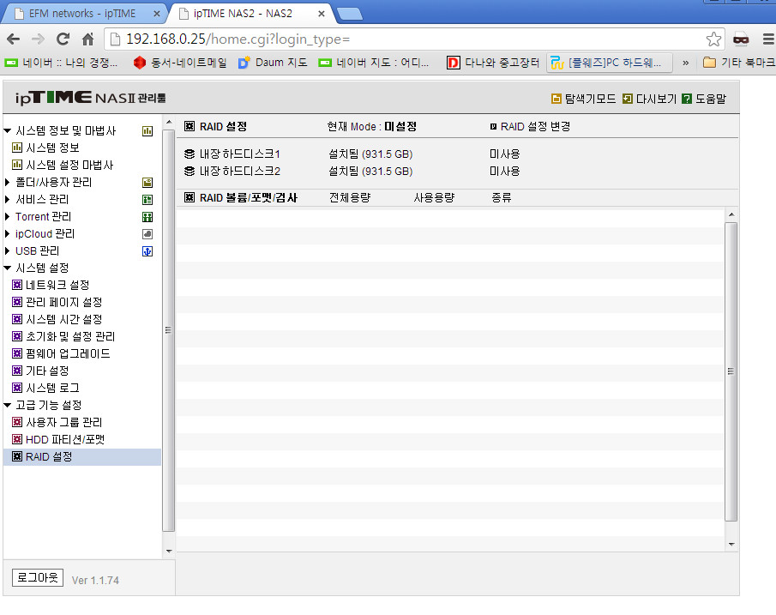Click the anchor icon beside USB 관리

click(147, 251)
